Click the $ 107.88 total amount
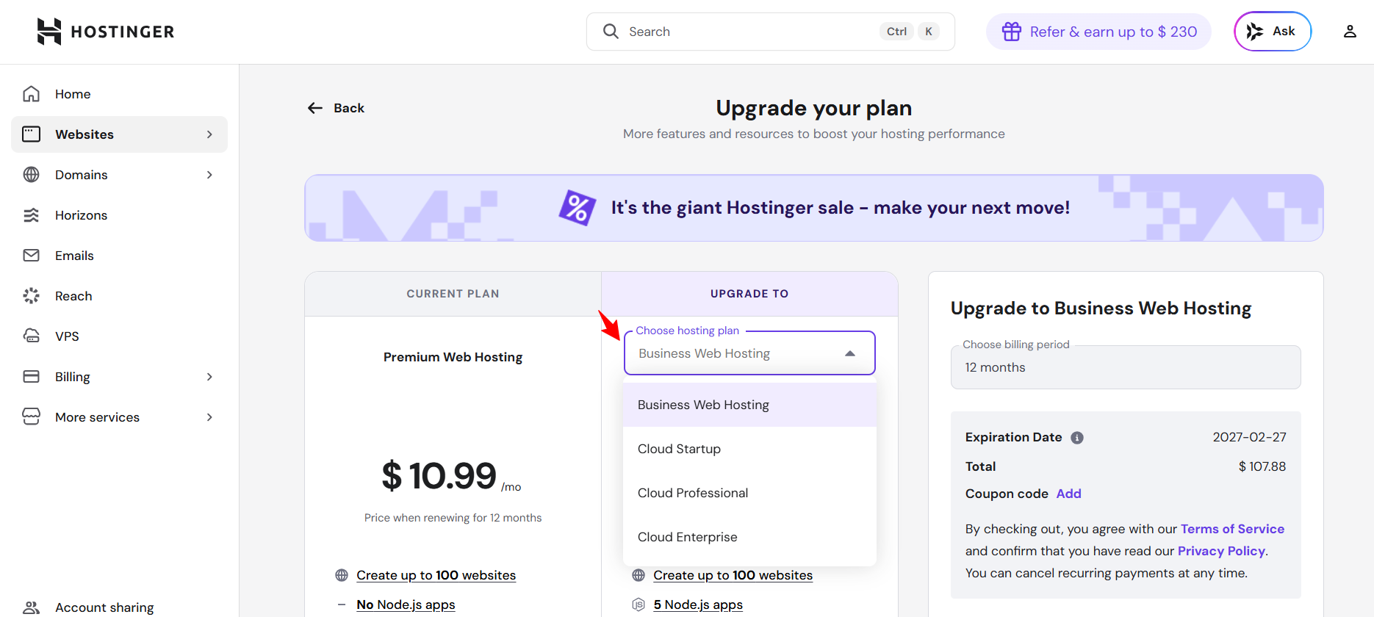1374x617 pixels. click(x=1262, y=466)
